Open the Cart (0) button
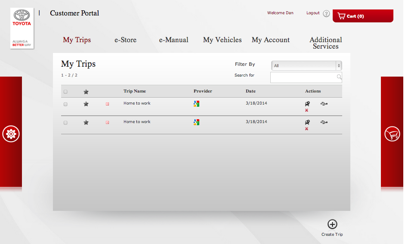This screenshot has width=405, height=244. [x=363, y=16]
